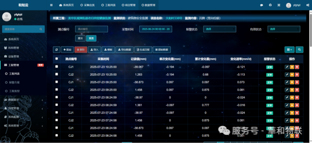Click the 导出数据 button
The width and height of the screenshot is (312, 143).
[x=125, y=50]
